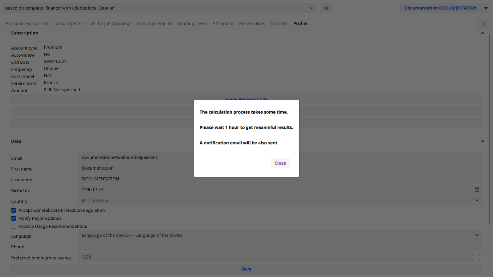Expand the template selection dropdown
This screenshot has height=277, width=493.
pyautogui.click(x=312, y=8)
